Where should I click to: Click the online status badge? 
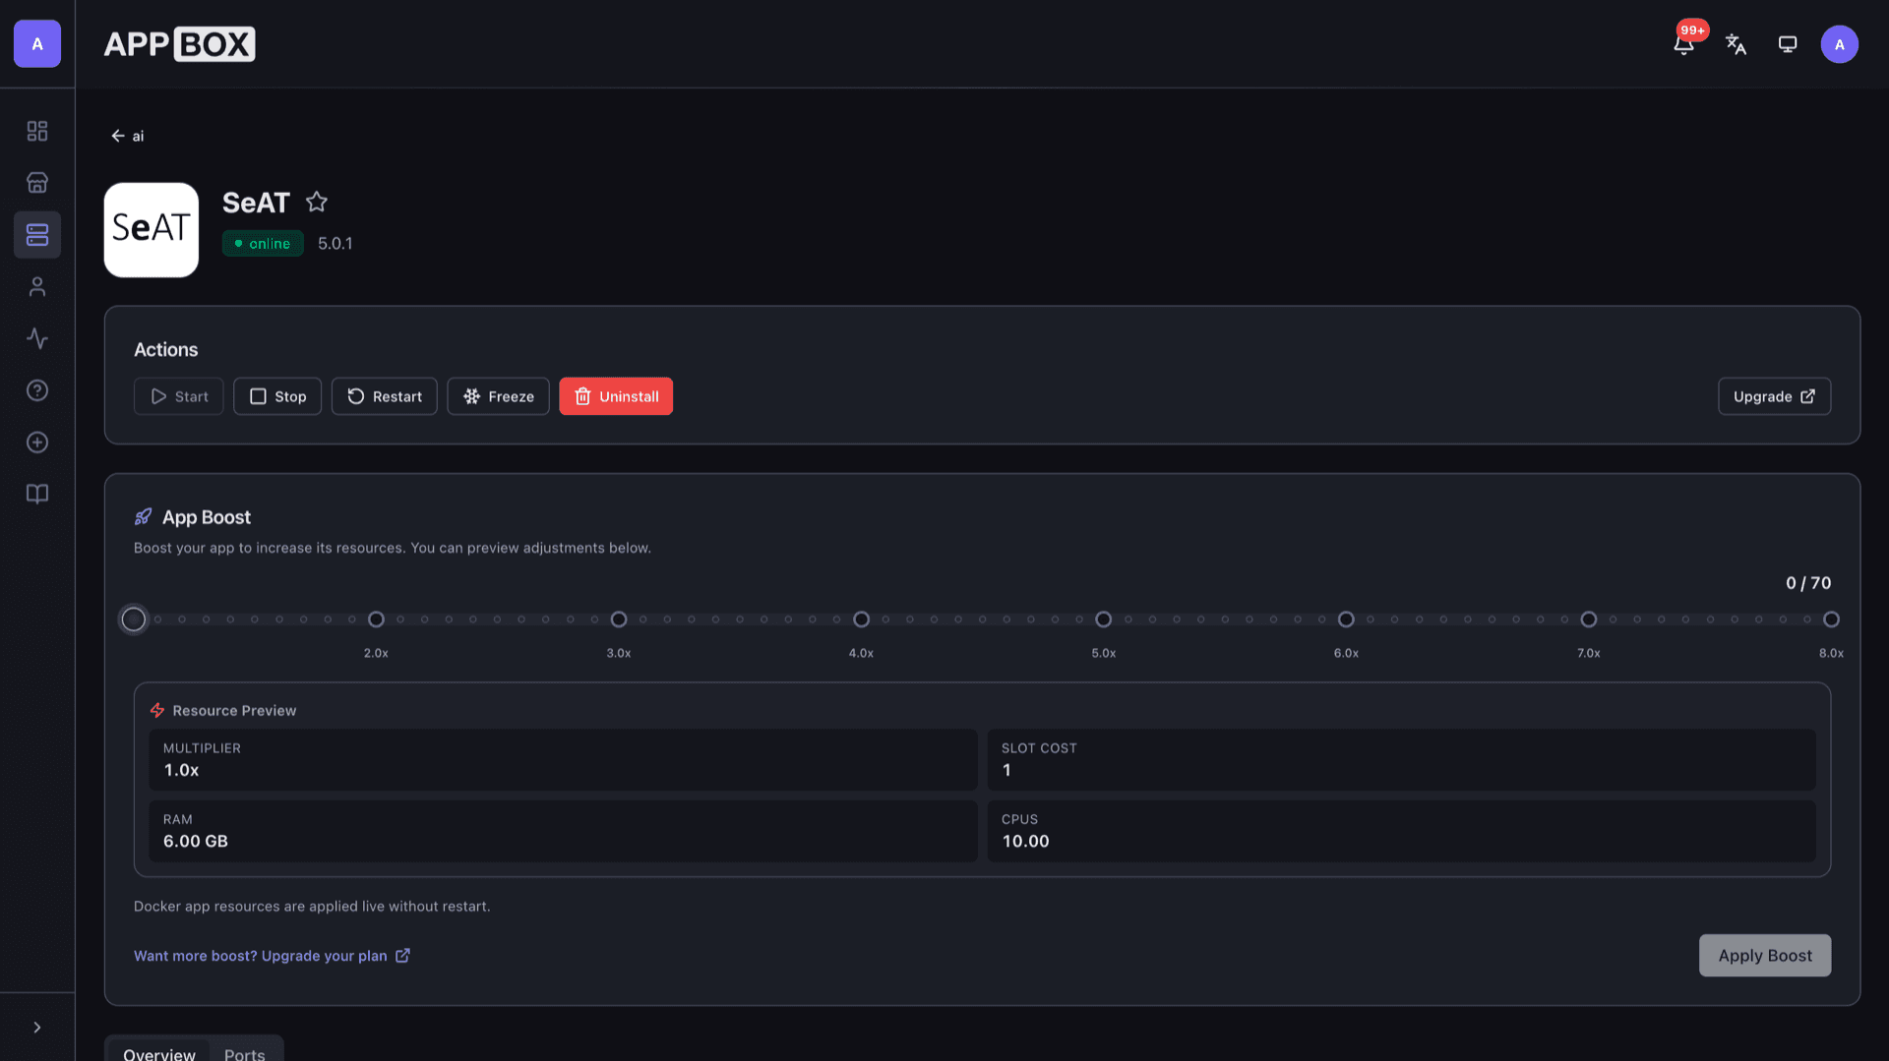click(263, 244)
